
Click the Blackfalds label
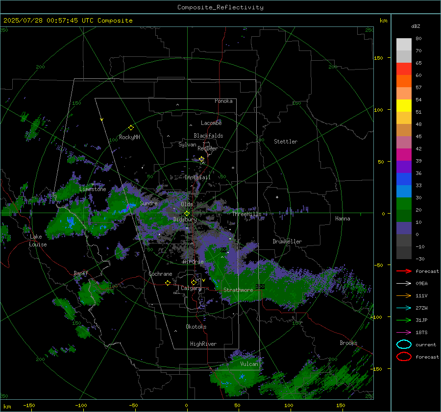(208, 136)
